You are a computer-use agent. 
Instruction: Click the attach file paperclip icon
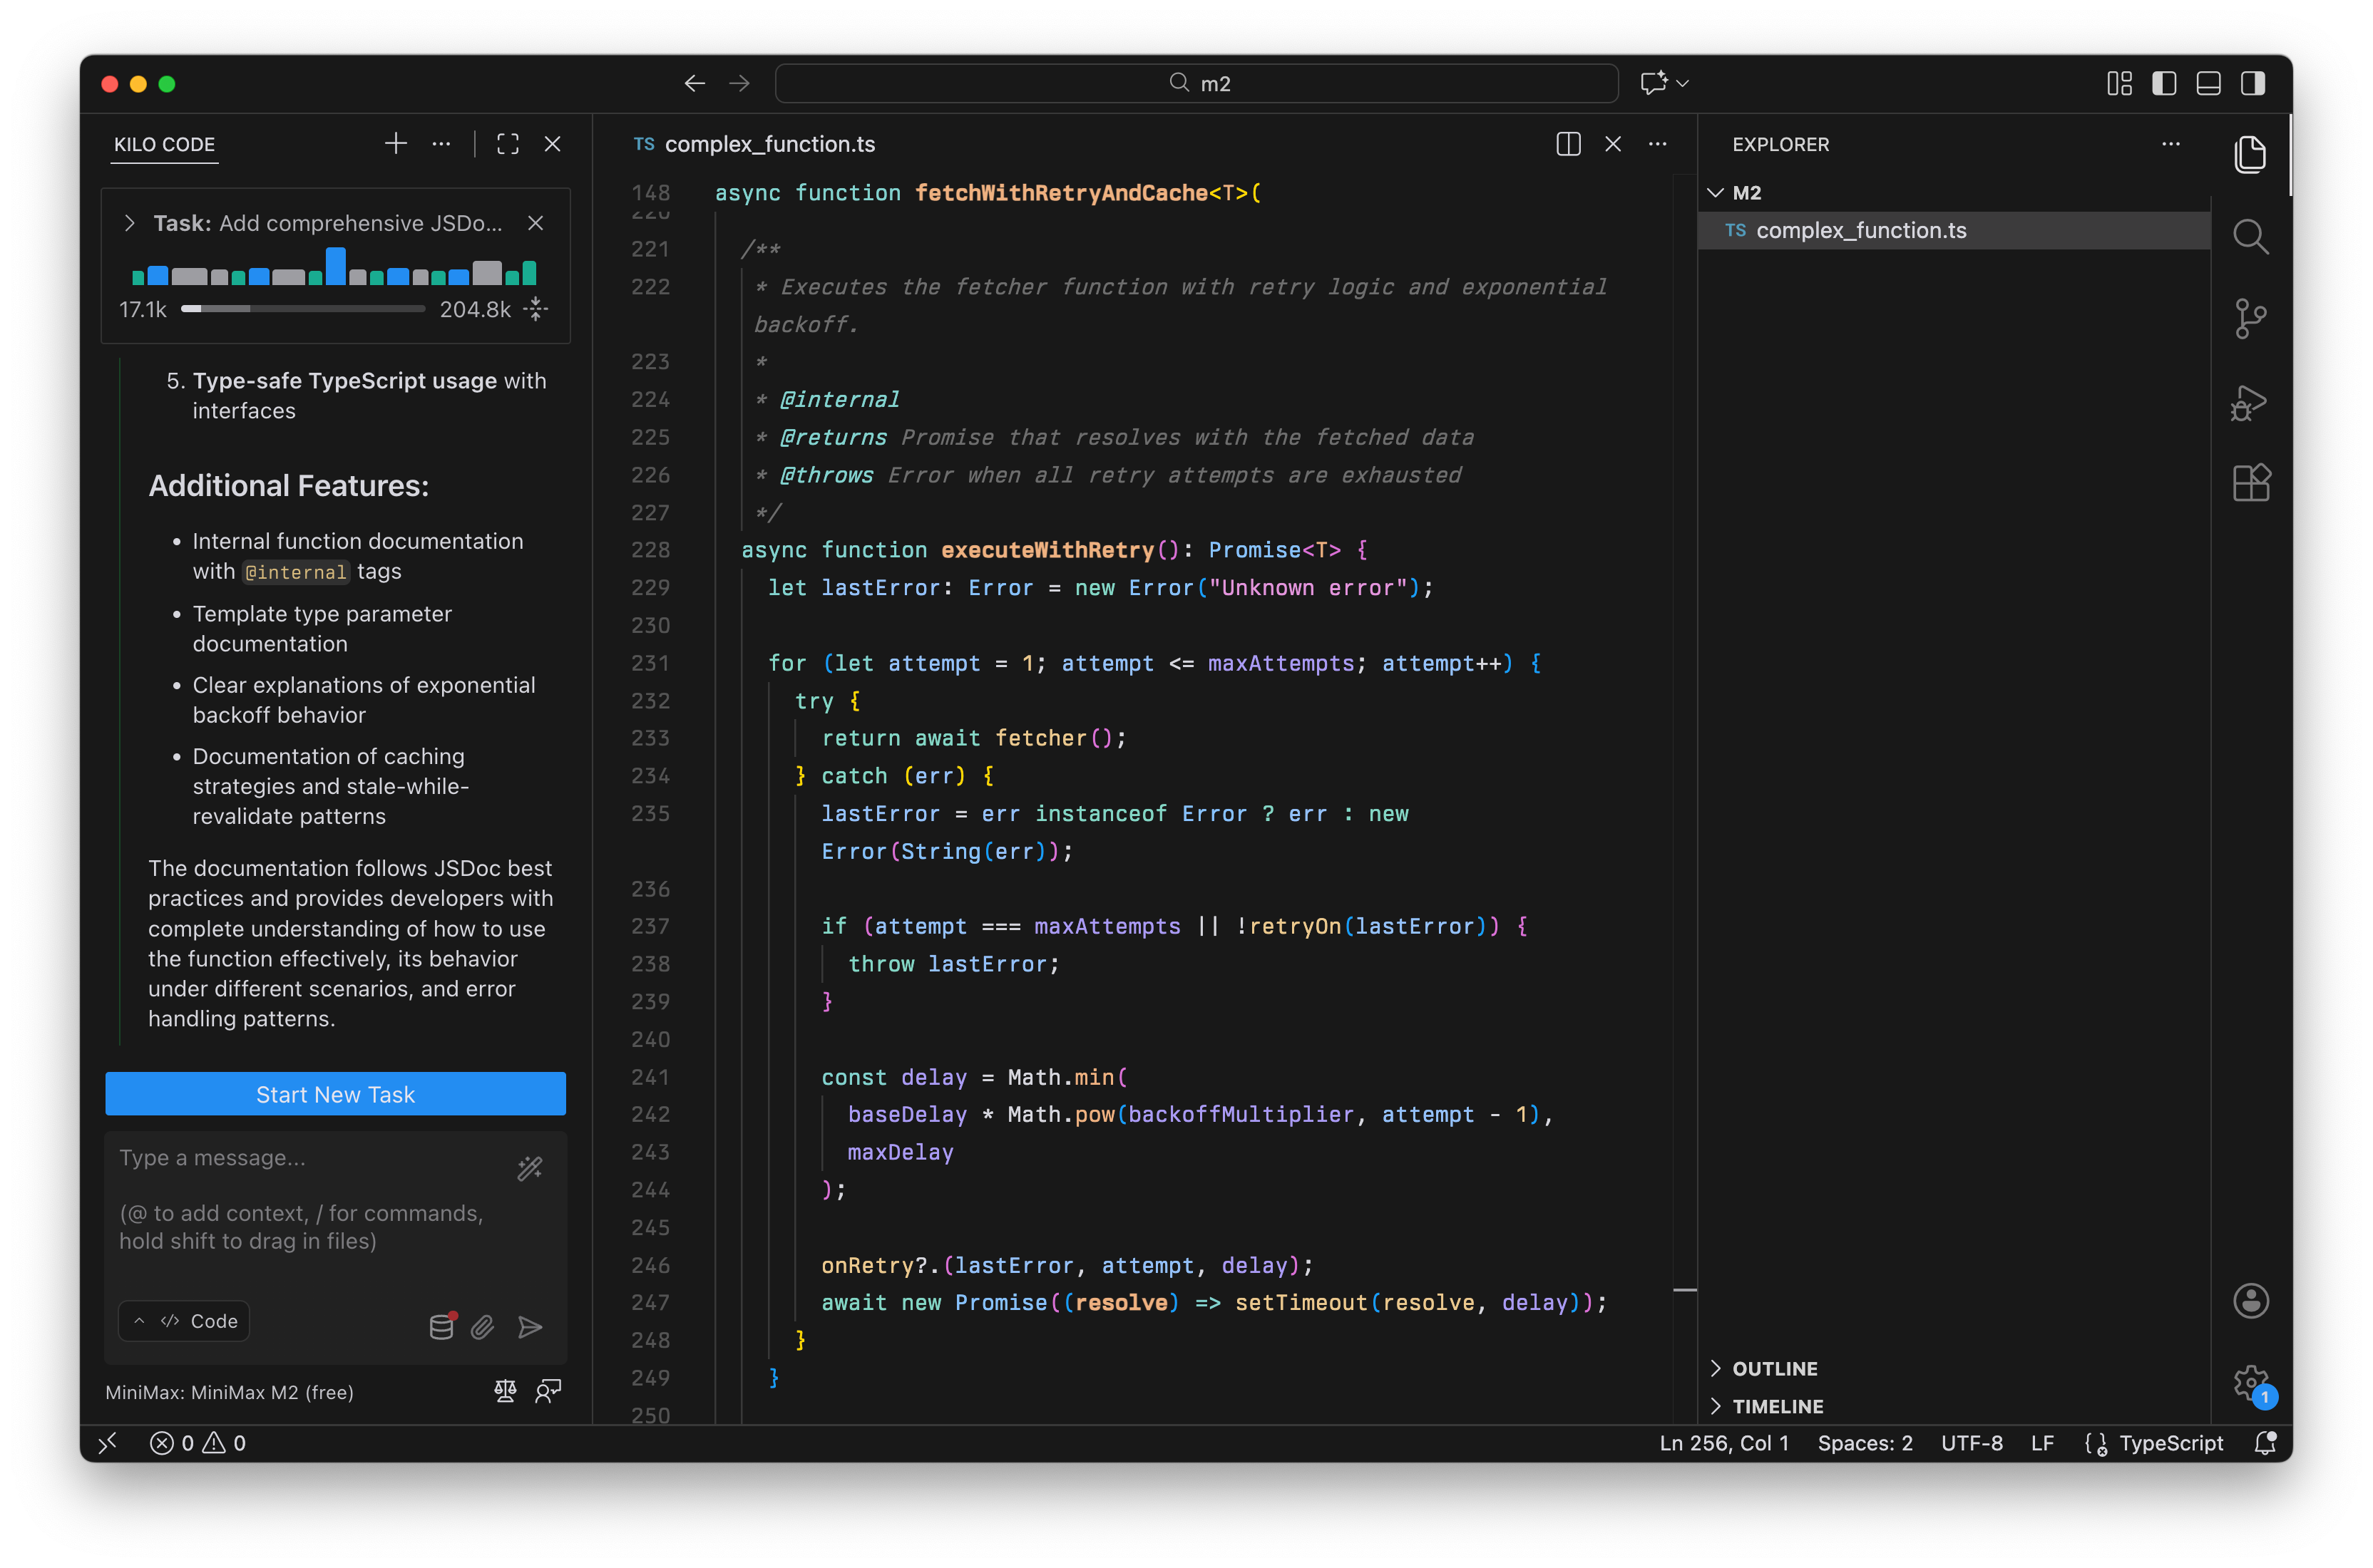[483, 1327]
